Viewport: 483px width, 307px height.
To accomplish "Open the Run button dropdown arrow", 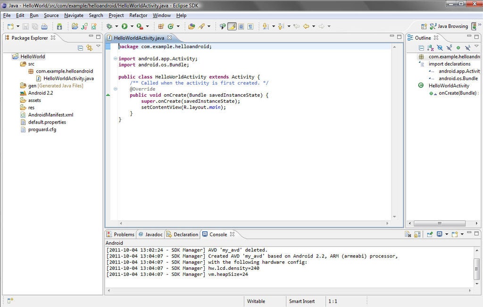I will pos(132,26).
